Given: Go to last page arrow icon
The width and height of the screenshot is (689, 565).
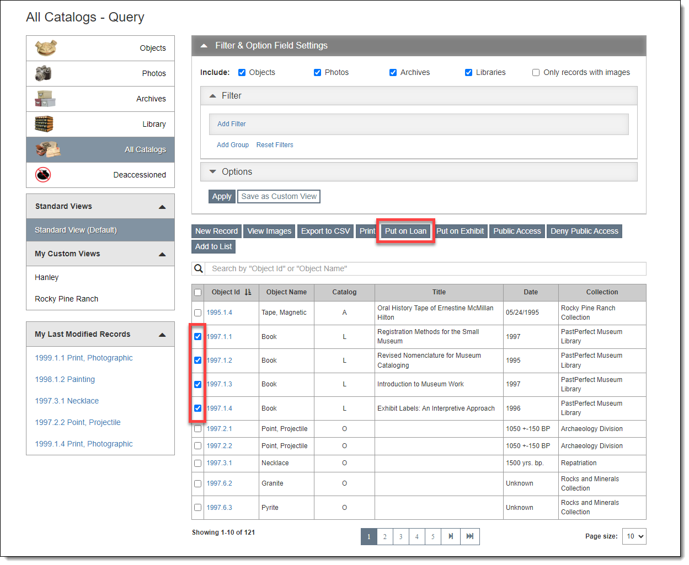Looking at the screenshot, I should pyautogui.click(x=469, y=536).
